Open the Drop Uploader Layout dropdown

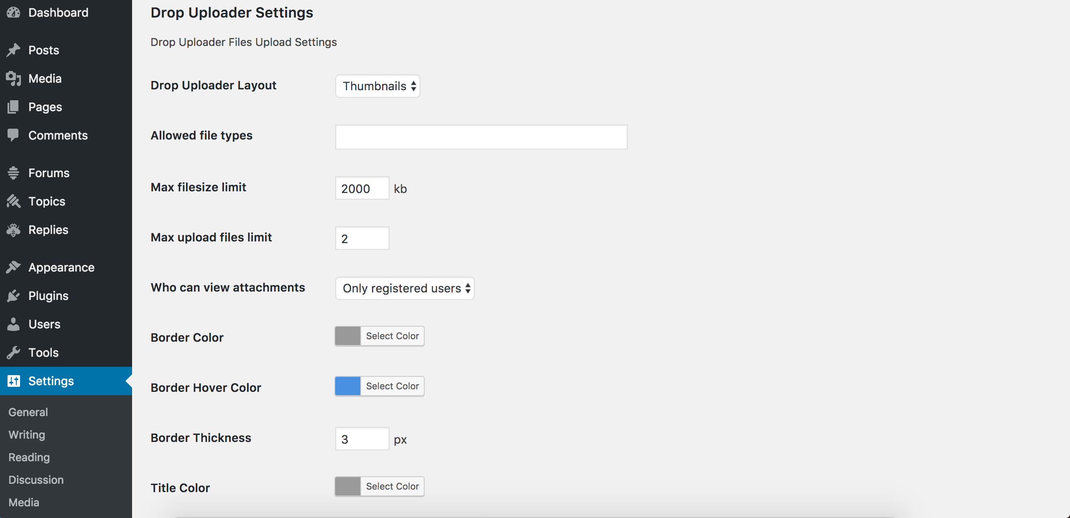pos(378,86)
